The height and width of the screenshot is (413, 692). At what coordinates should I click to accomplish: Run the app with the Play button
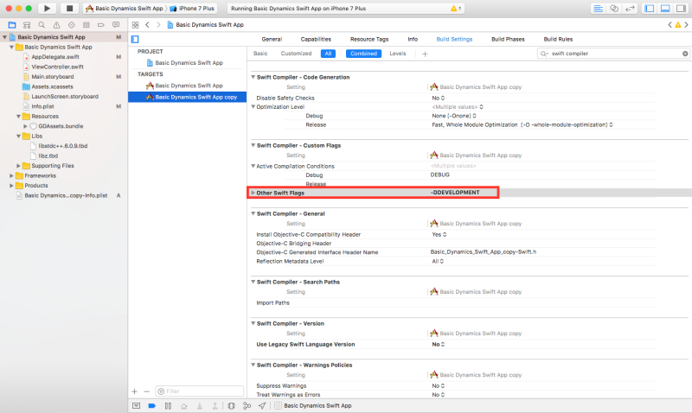pos(47,9)
